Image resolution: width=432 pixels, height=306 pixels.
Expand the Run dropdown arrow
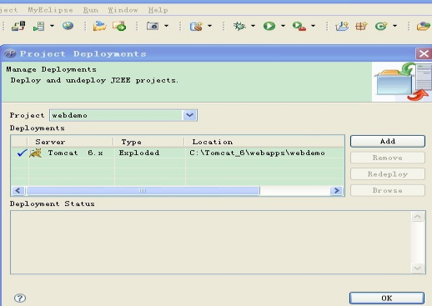tap(283, 26)
